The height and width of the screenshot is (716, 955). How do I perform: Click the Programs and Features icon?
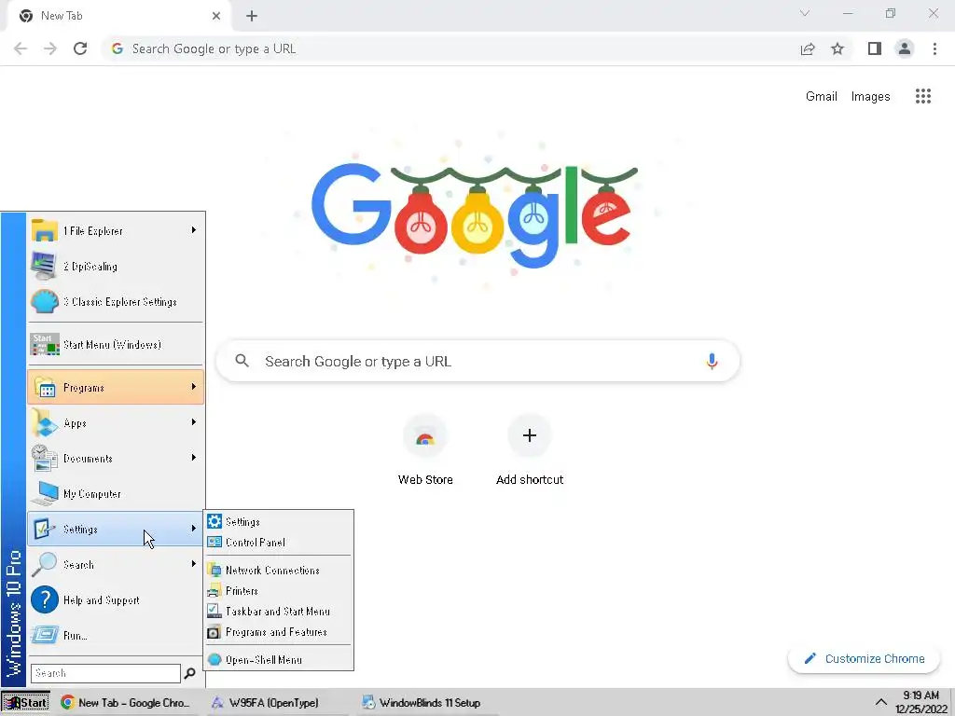click(x=215, y=632)
